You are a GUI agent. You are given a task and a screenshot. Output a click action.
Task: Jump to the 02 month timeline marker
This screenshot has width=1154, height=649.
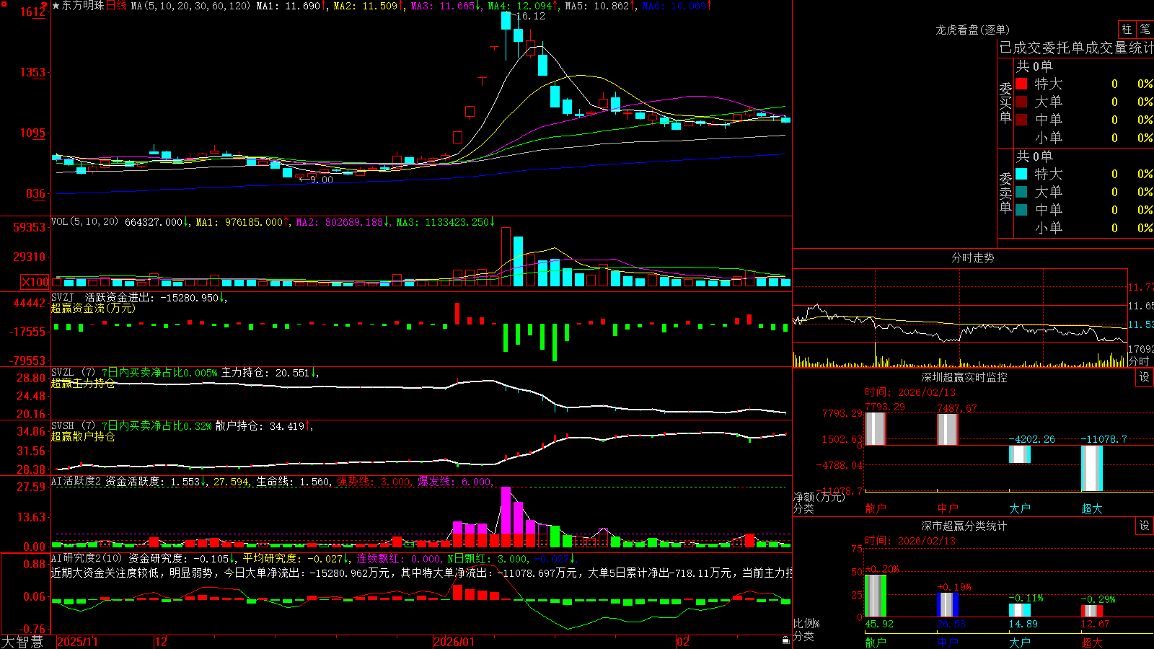[683, 642]
